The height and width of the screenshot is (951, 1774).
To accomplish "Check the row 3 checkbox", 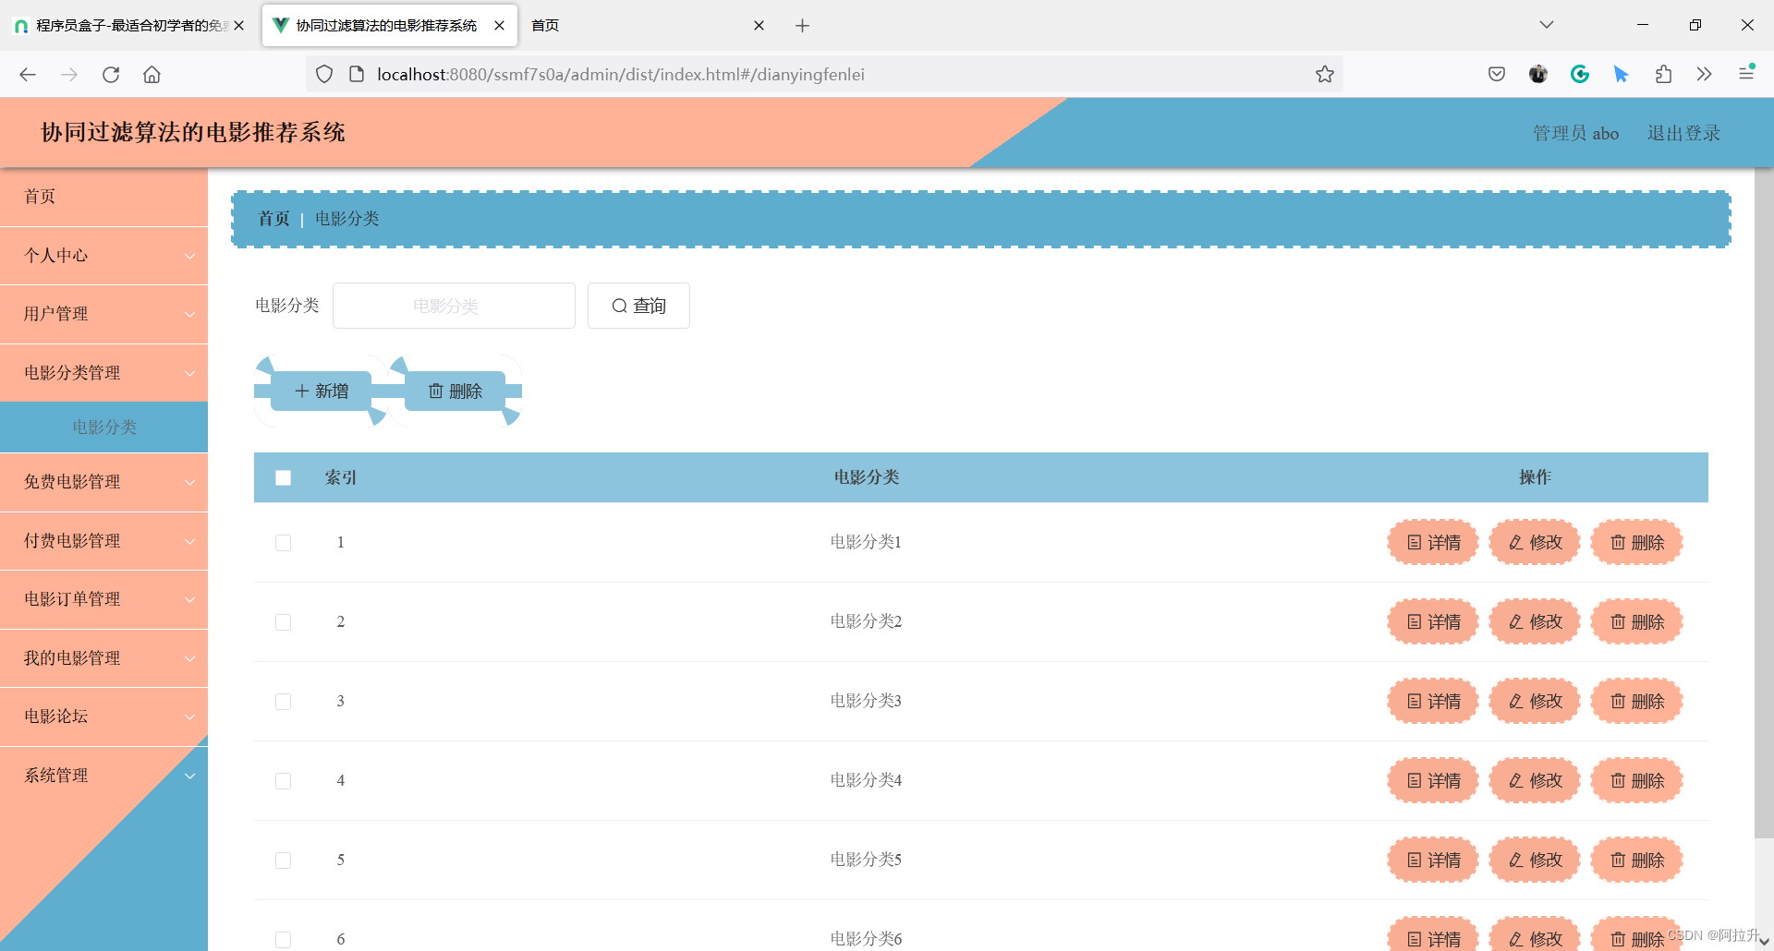I will click(284, 702).
